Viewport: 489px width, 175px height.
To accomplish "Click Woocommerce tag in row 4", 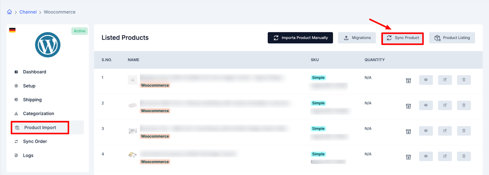I will tap(155, 162).
